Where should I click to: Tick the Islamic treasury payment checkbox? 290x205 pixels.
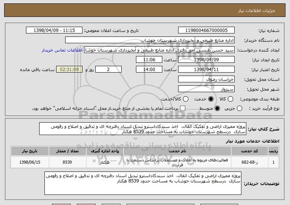pyautogui.click(x=183, y=108)
